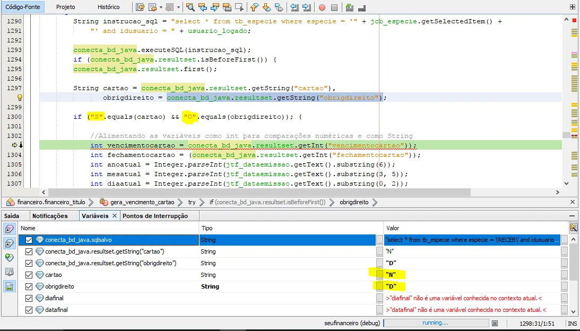Click the Stop Macro Recording square icon

click(334, 7)
